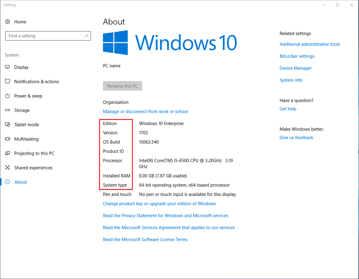Go to Home settings
Screen dimensions: 359x279
pos(20,22)
